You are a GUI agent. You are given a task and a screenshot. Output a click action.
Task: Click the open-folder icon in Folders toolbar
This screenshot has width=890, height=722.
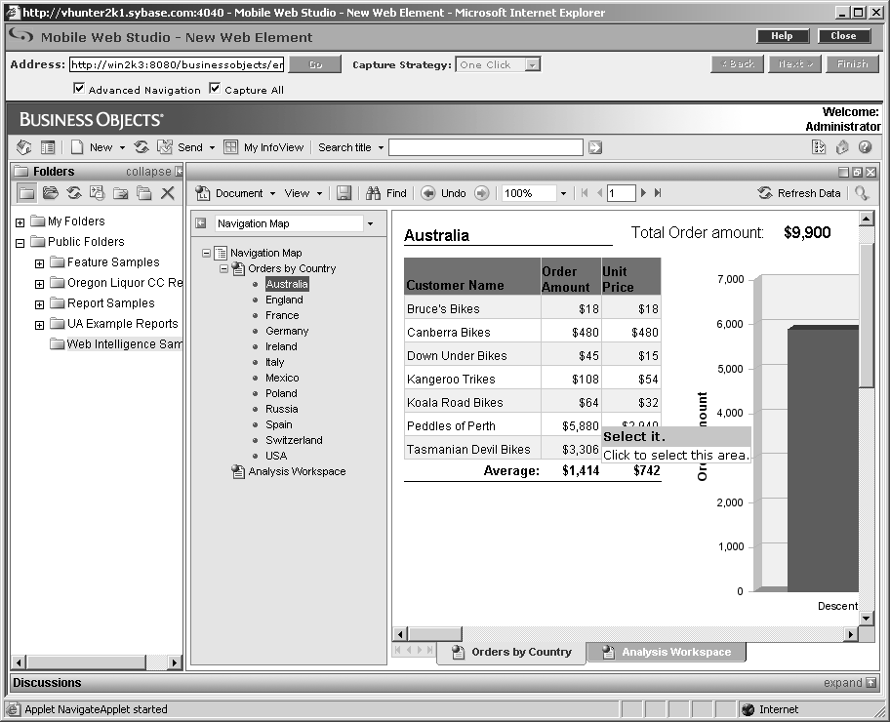click(51, 193)
